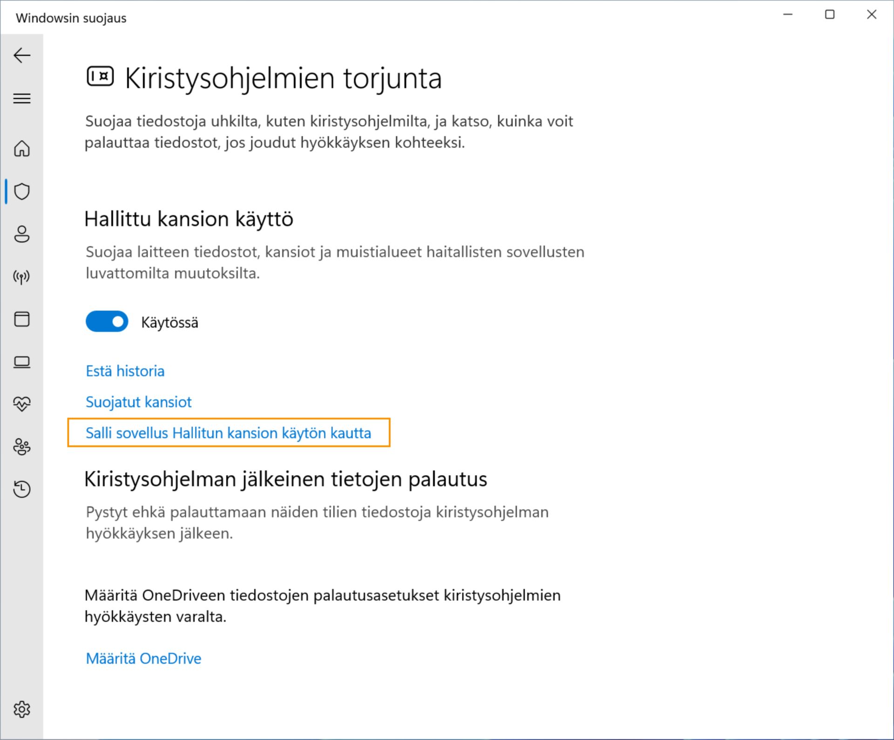Click the Määritä OneDrive link
Image resolution: width=894 pixels, height=740 pixels.
tap(143, 659)
